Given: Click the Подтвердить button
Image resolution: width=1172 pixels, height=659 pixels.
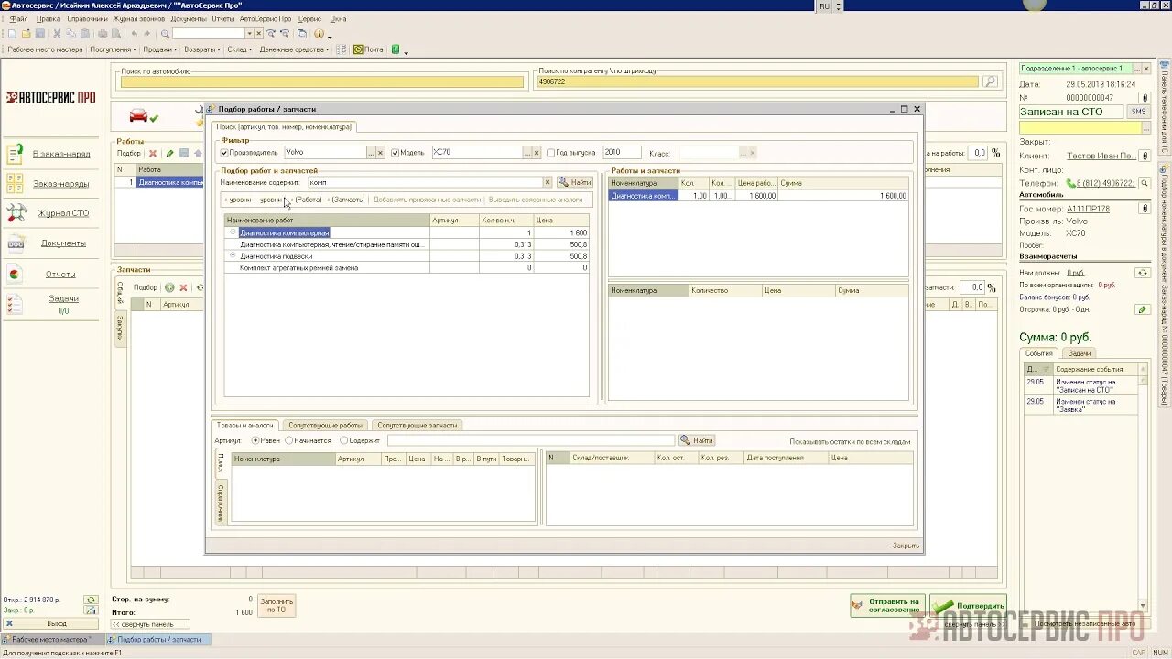Looking at the screenshot, I should (969, 606).
